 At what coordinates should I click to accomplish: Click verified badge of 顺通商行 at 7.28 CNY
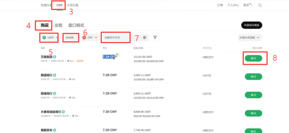[55, 75]
